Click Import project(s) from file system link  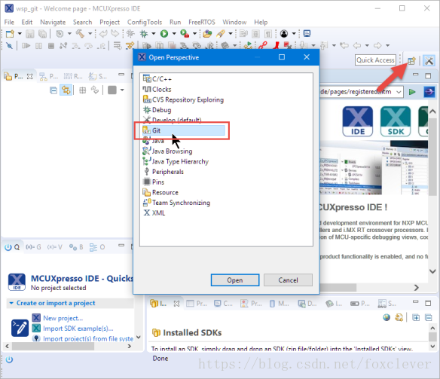point(88,338)
